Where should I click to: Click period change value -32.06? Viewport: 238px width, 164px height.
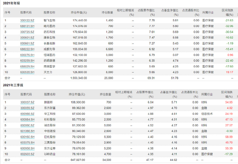(229, 26)
